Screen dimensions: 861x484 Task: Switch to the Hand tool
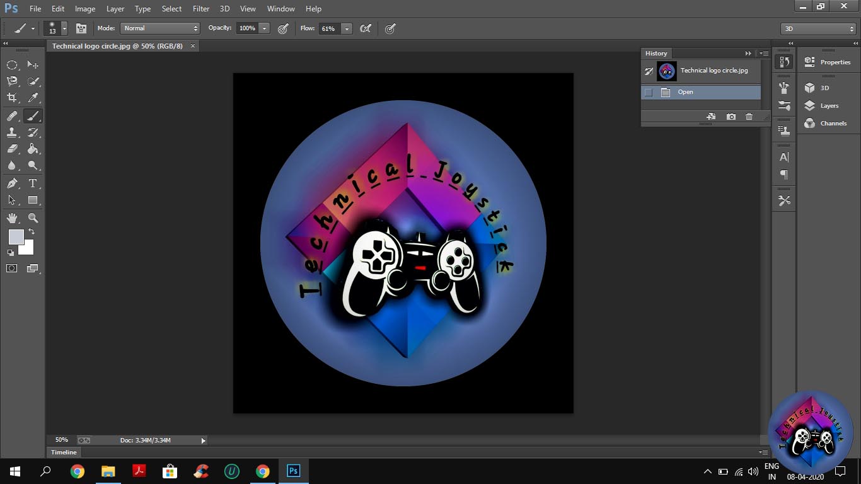coord(12,218)
